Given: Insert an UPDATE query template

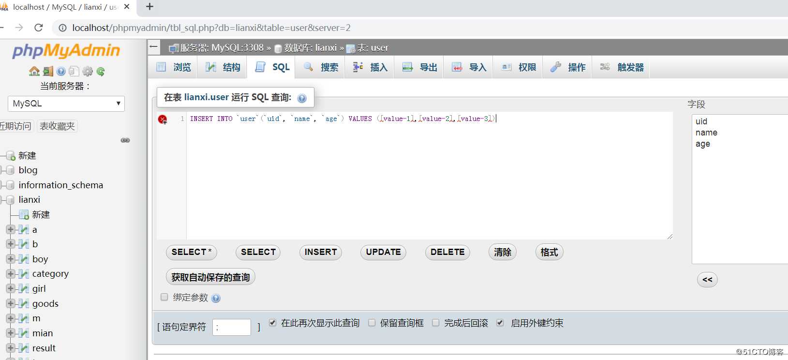Looking at the screenshot, I should click(383, 252).
